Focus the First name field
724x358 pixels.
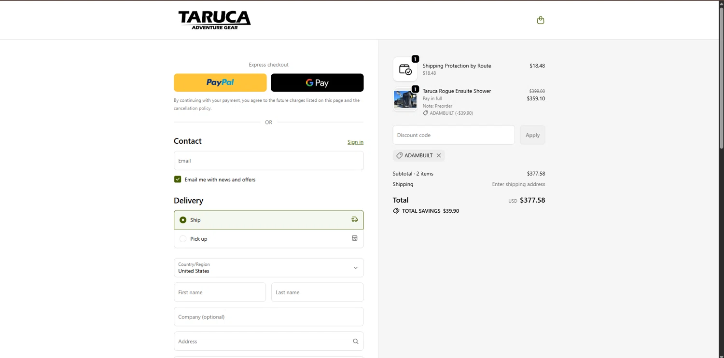coord(220,292)
